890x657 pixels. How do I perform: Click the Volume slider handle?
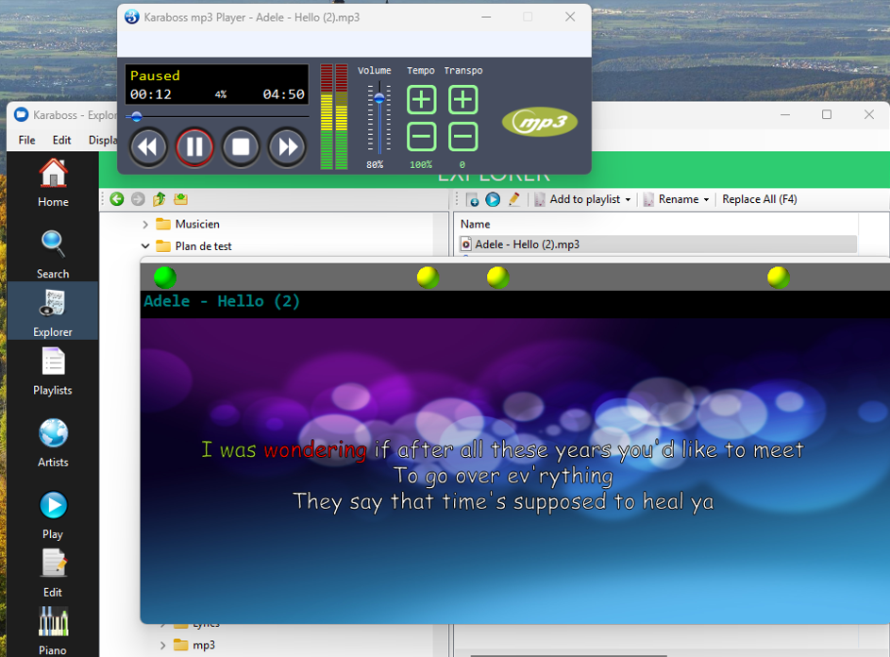coord(379,98)
